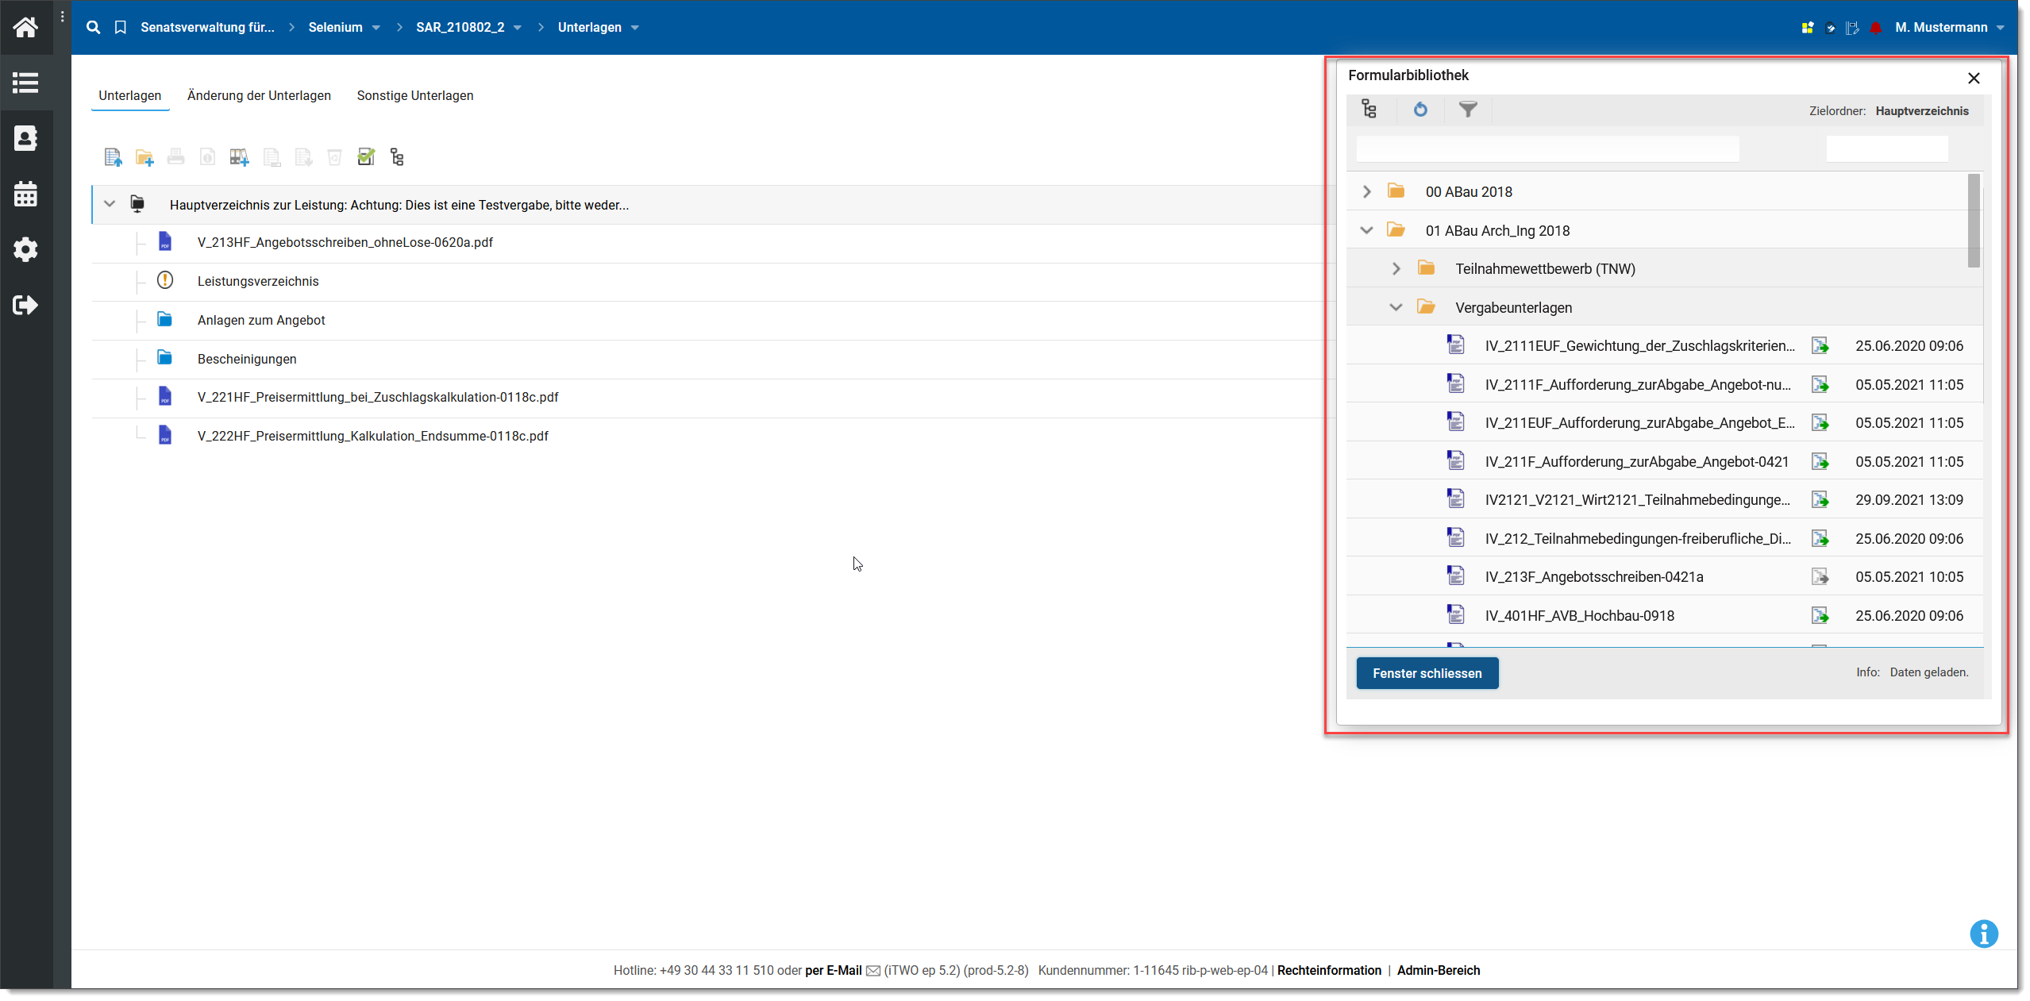2030x1001 pixels.
Task: Open the red notification bell
Action: pos(1876,28)
